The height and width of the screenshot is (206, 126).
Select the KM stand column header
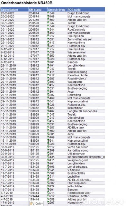(x=38, y=10)
